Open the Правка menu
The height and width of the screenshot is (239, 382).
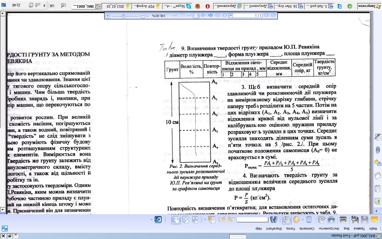pyautogui.click(x=360, y=229)
